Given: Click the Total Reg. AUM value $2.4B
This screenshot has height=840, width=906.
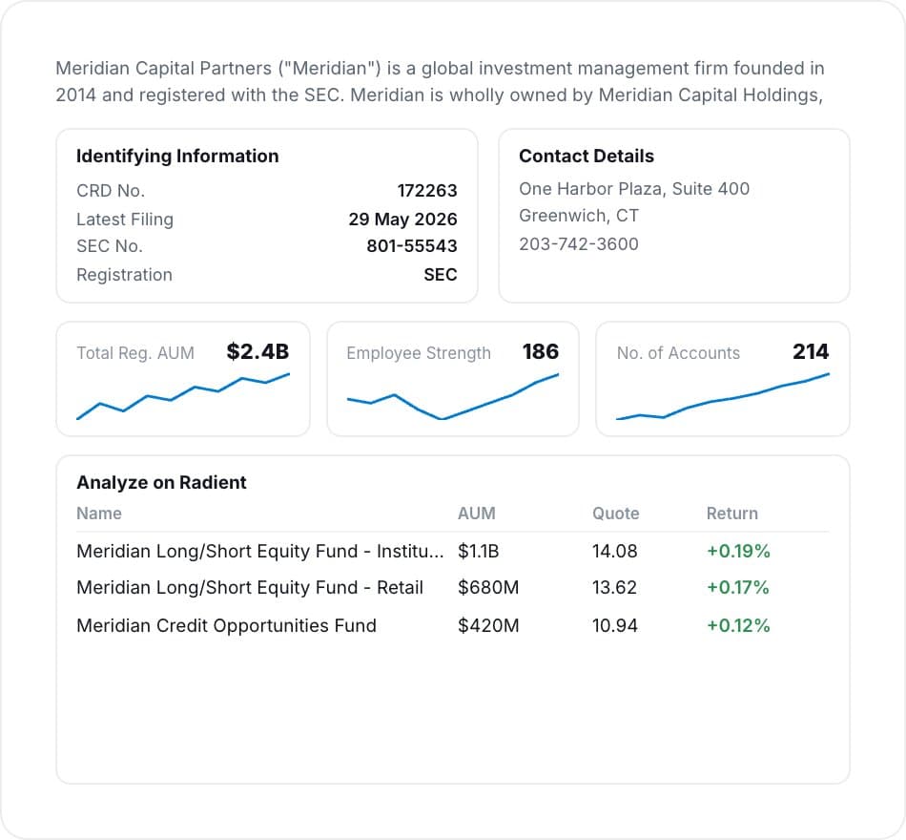Looking at the screenshot, I should click(x=257, y=351).
